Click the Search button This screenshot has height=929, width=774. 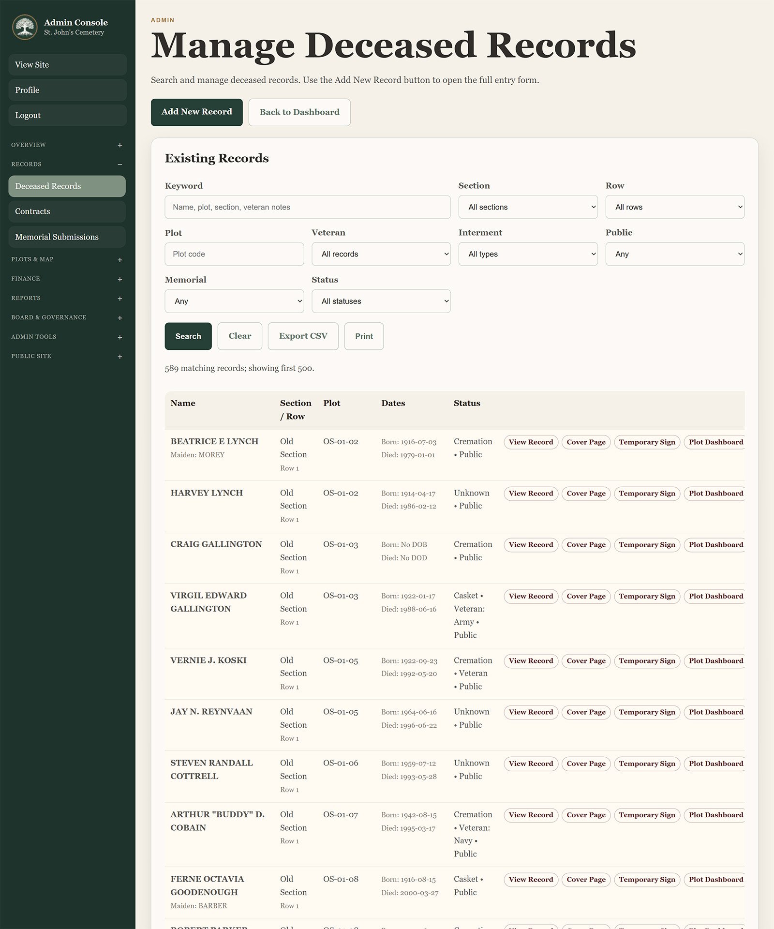click(188, 336)
